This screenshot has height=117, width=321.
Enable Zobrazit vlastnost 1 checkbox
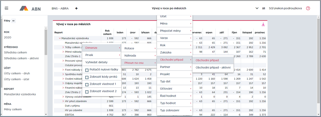click(87, 85)
